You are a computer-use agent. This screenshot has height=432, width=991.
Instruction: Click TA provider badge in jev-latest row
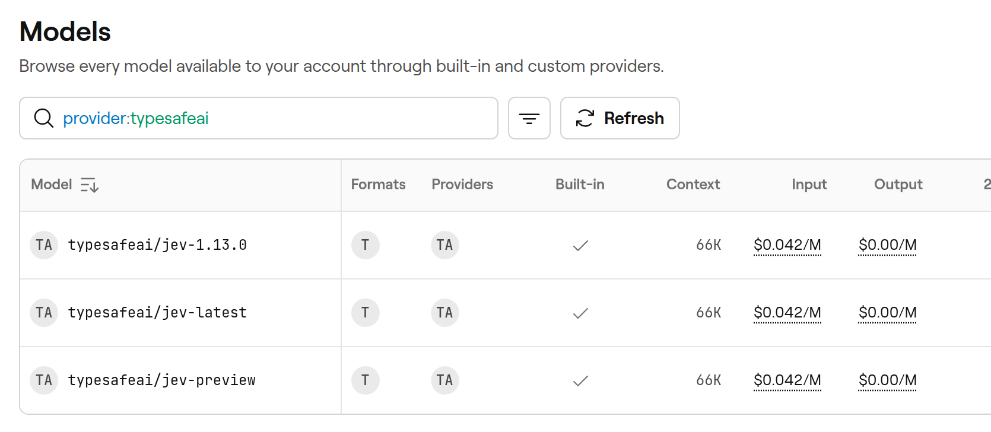445,313
